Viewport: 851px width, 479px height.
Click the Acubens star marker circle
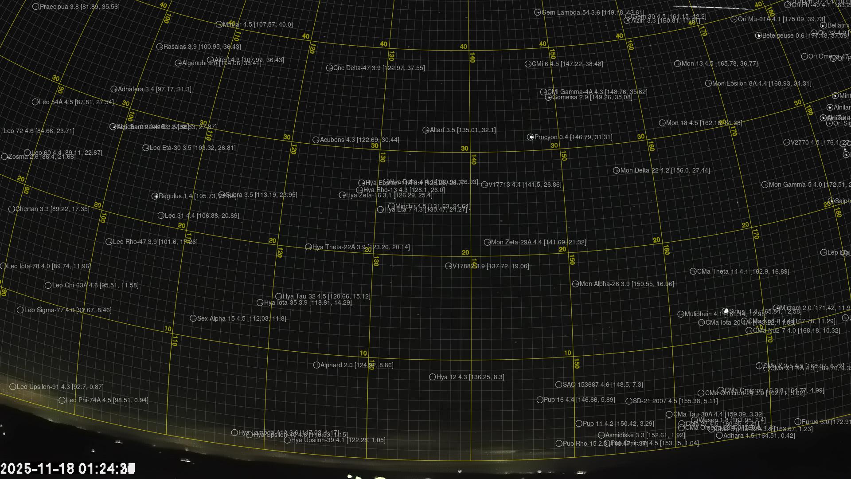(316, 140)
